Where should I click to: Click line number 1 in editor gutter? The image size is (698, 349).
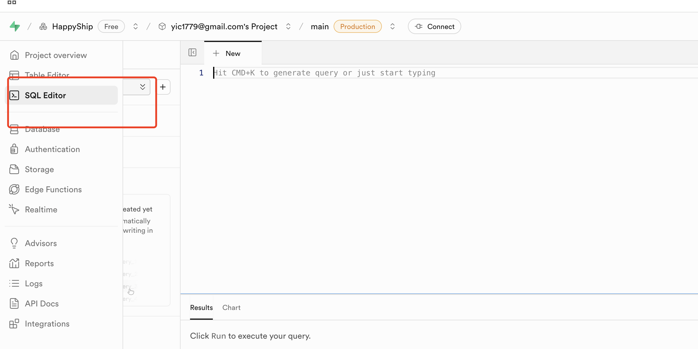coord(201,73)
